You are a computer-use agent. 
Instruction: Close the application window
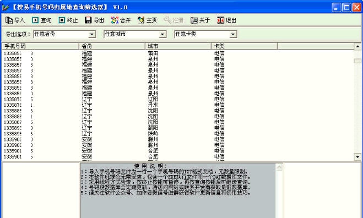[357, 8]
